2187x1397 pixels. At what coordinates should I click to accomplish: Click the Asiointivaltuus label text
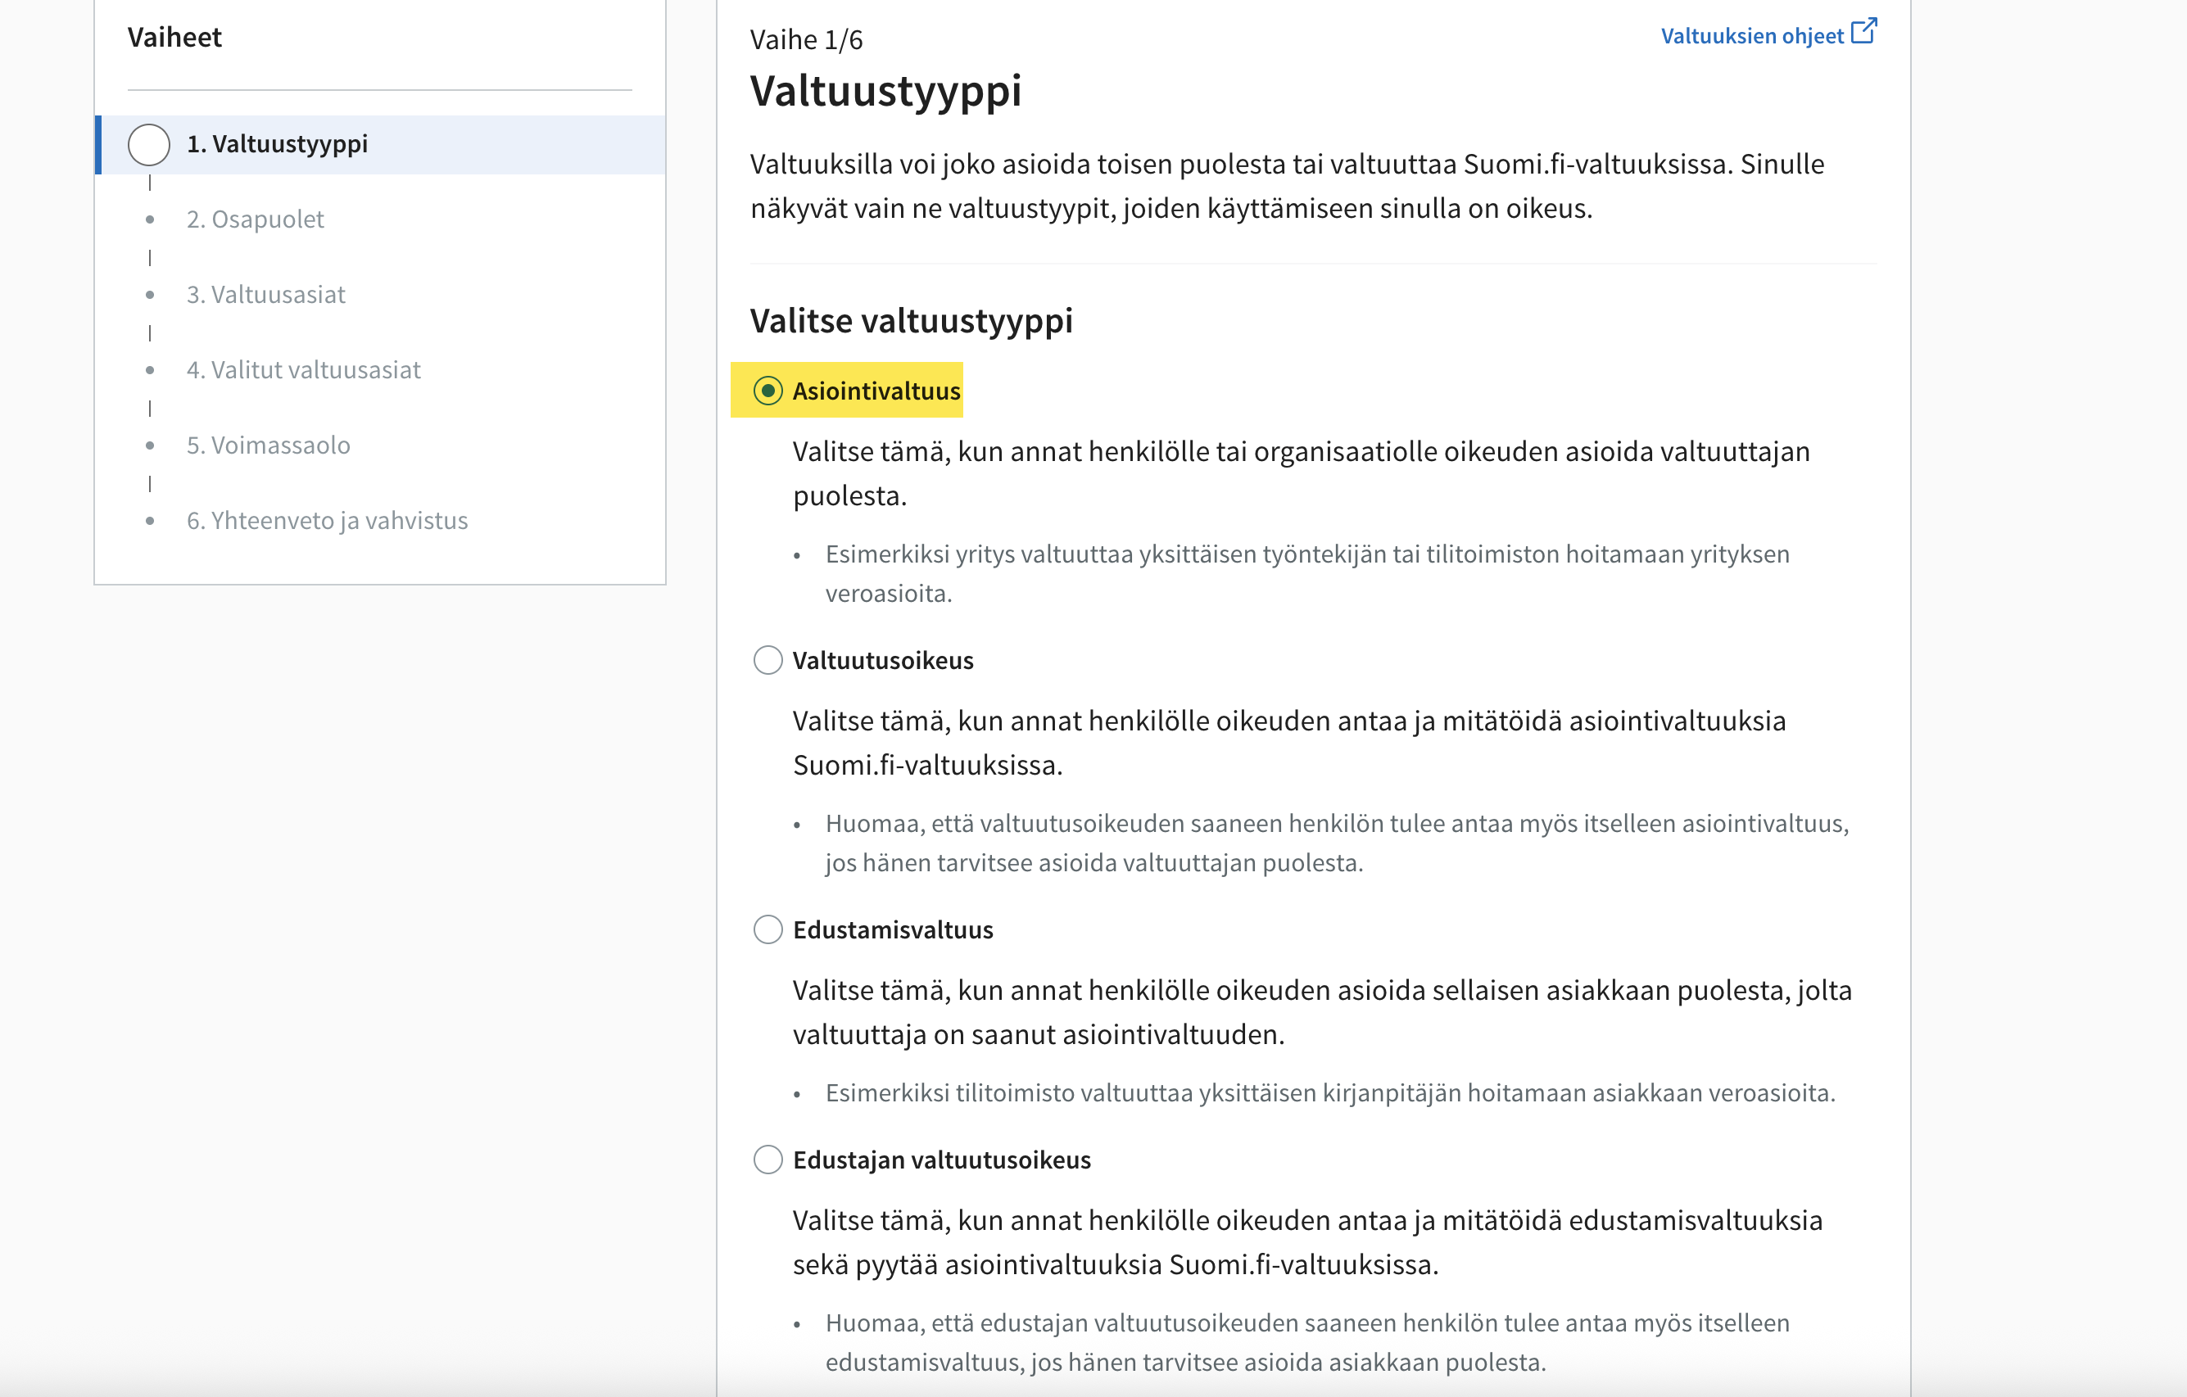tap(876, 391)
